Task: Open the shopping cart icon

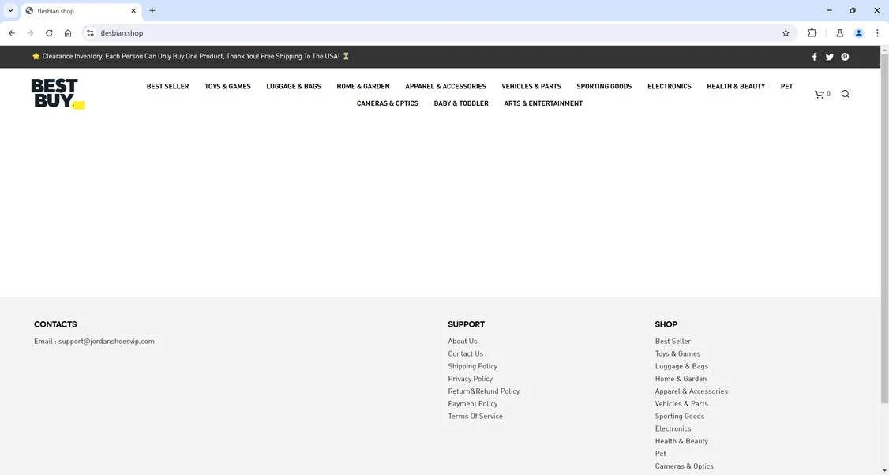Action: [x=820, y=94]
